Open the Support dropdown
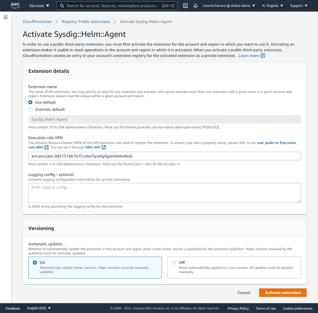Image resolution: width=318 pixels, height=313 pixels. pos(298,6)
